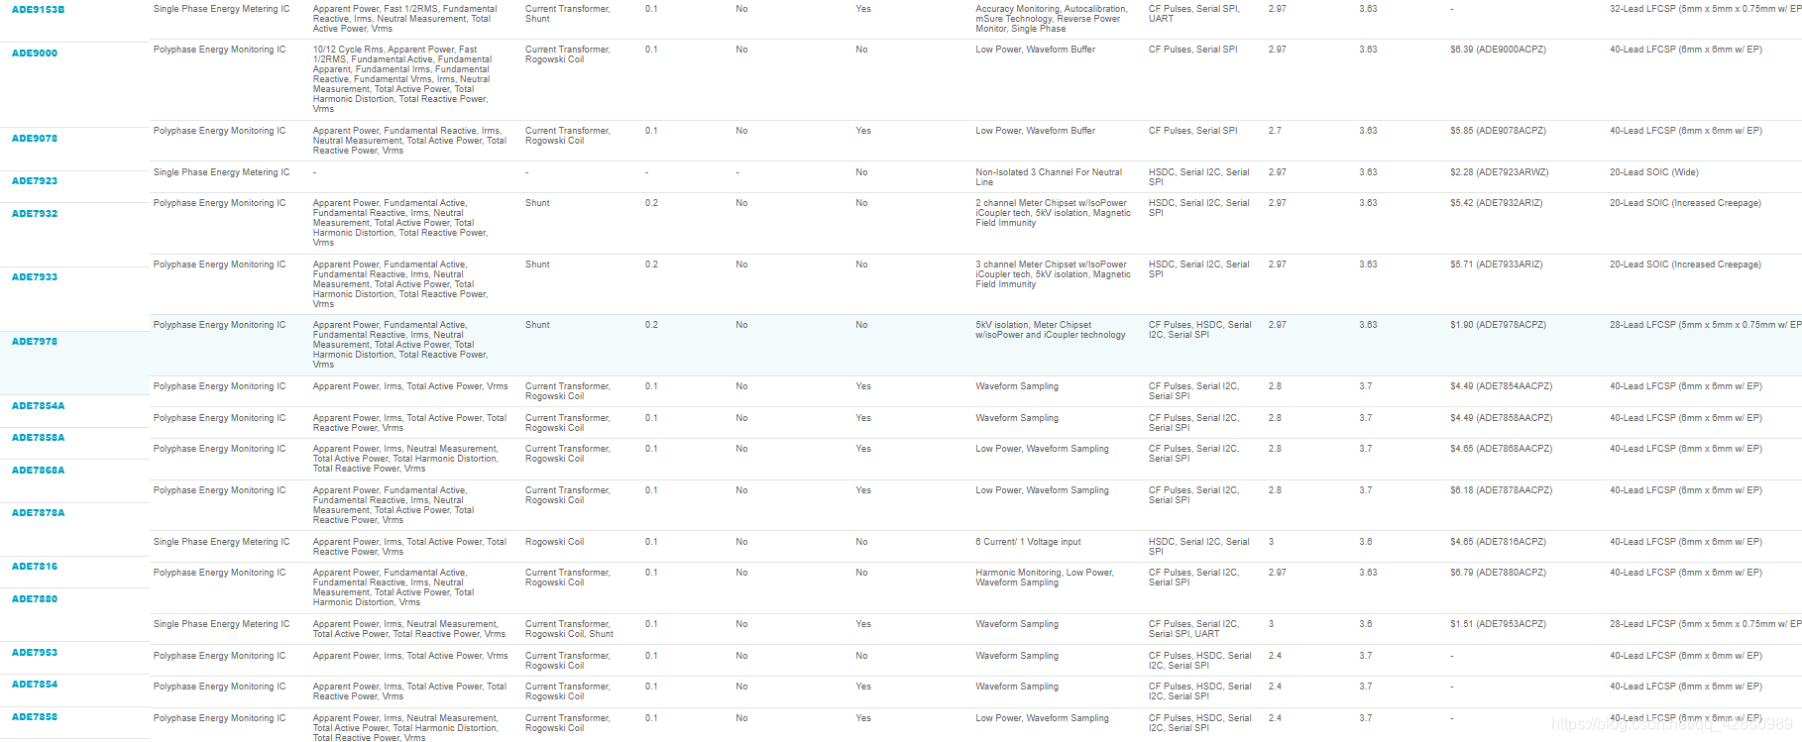Open the ADE9153B part link

coord(38,10)
